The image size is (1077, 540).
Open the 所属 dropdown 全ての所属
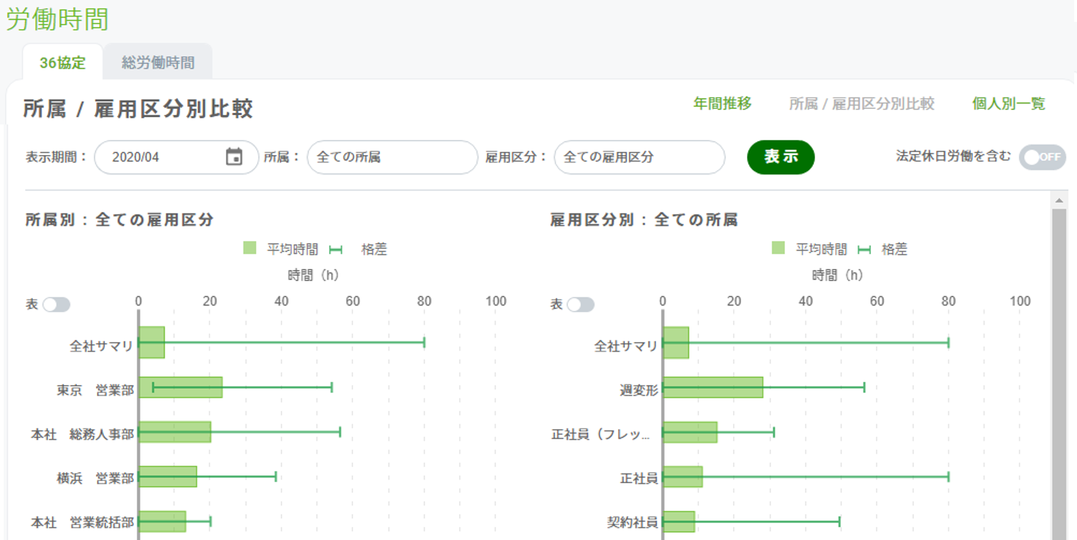pyautogui.click(x=392, y=157)
